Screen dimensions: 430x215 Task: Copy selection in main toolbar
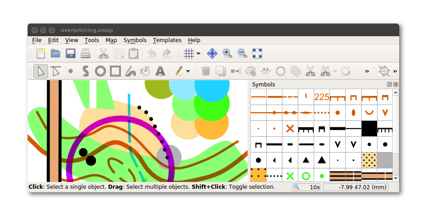(119, 53)
